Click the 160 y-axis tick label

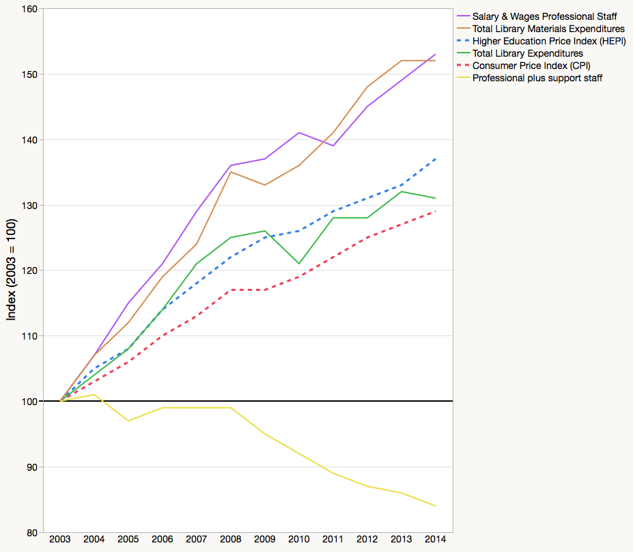[29, 9]
